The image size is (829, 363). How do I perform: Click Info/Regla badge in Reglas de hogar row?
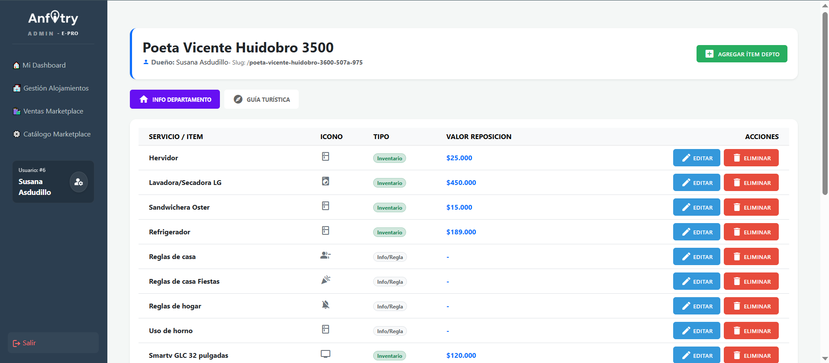390,306
